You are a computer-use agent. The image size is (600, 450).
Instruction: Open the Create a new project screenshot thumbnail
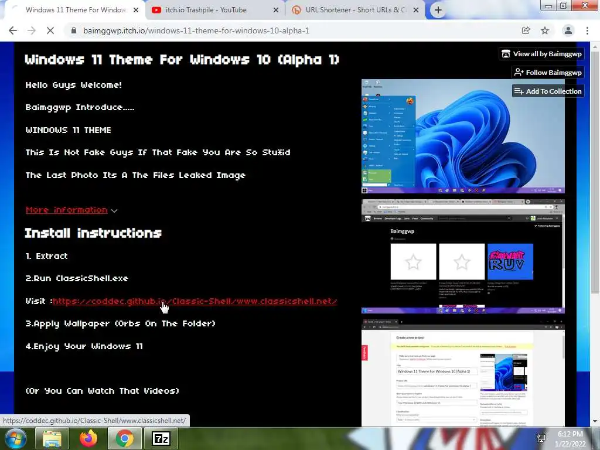[463, 373]
